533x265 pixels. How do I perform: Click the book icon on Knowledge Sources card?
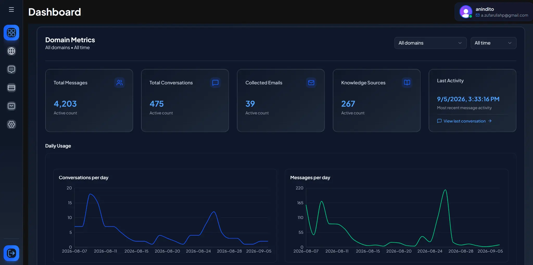(x=407, y=83)
